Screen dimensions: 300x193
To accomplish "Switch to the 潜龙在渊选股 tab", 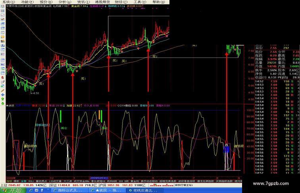I will click(206, 181).
